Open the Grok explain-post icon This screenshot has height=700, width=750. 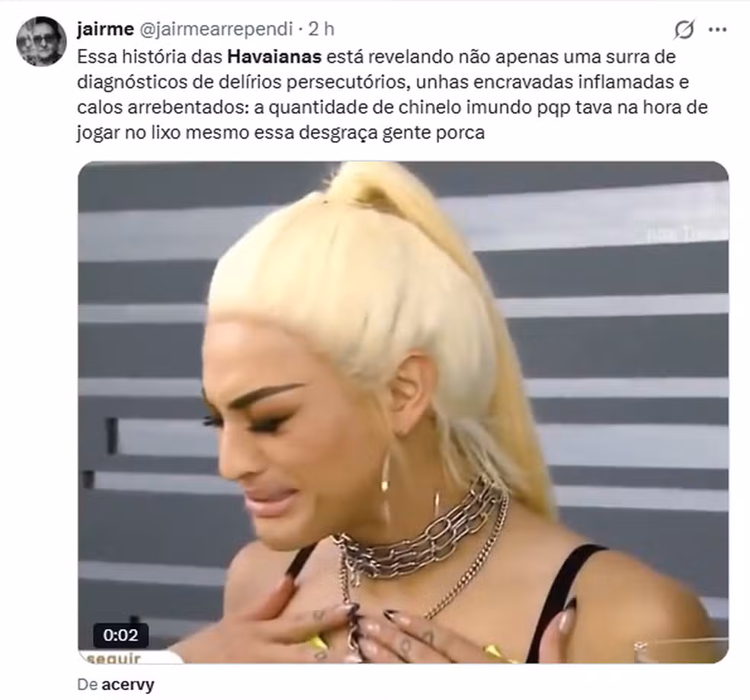point(684,31)
